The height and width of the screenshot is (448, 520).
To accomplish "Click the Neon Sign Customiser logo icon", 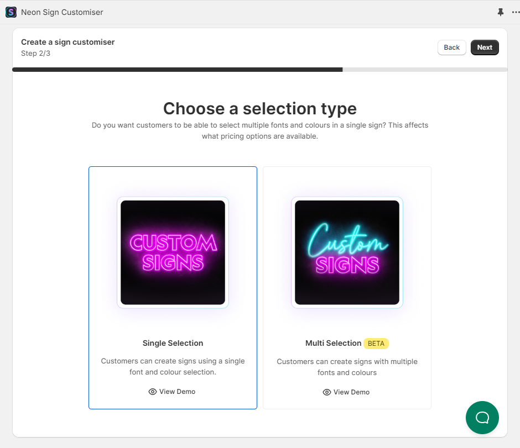I will pos(11,12).
